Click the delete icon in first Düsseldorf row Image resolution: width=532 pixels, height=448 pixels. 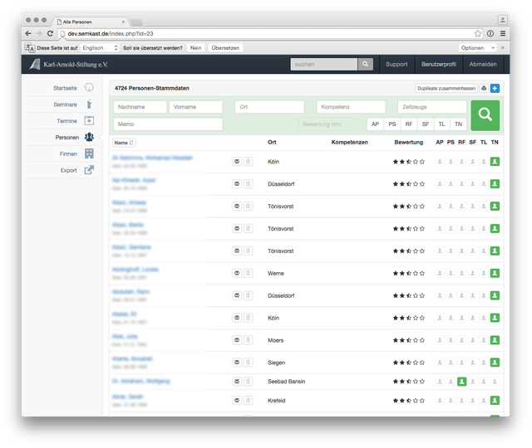click(248, 183)
